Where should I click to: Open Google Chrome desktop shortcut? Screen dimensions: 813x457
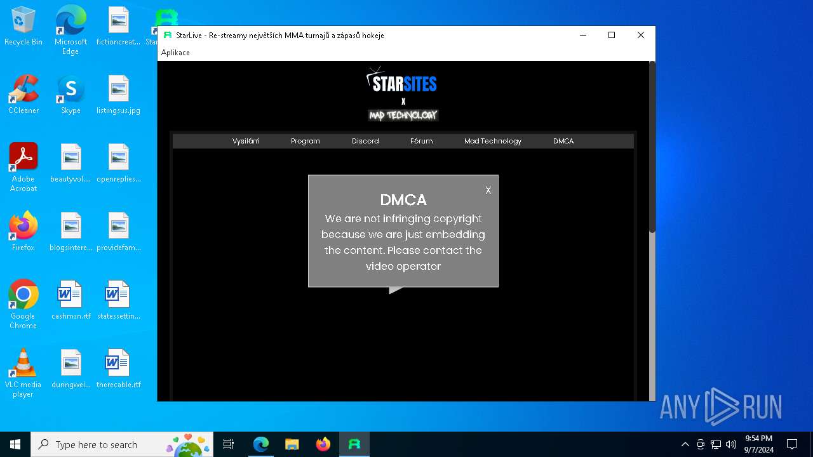(x=24, y=305)
